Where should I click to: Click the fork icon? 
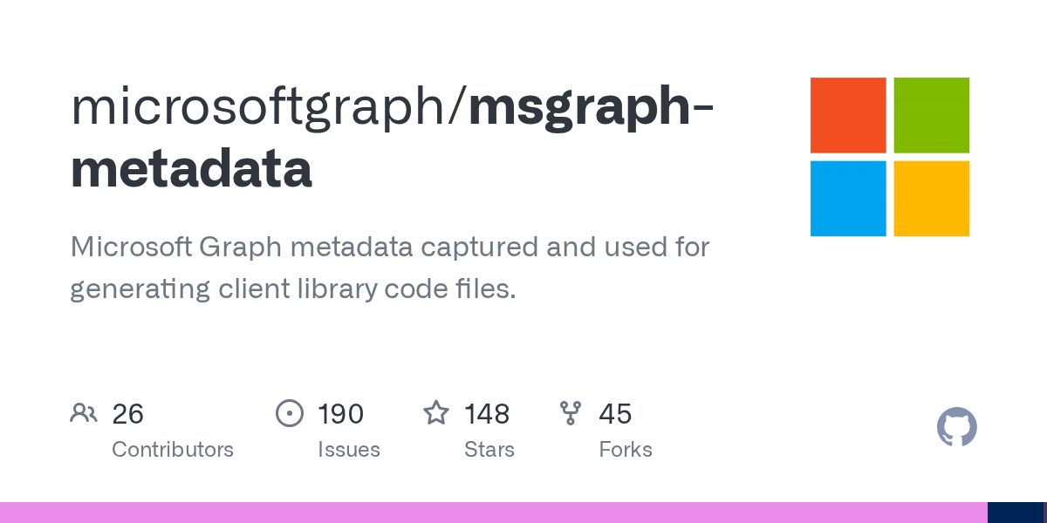571,413
